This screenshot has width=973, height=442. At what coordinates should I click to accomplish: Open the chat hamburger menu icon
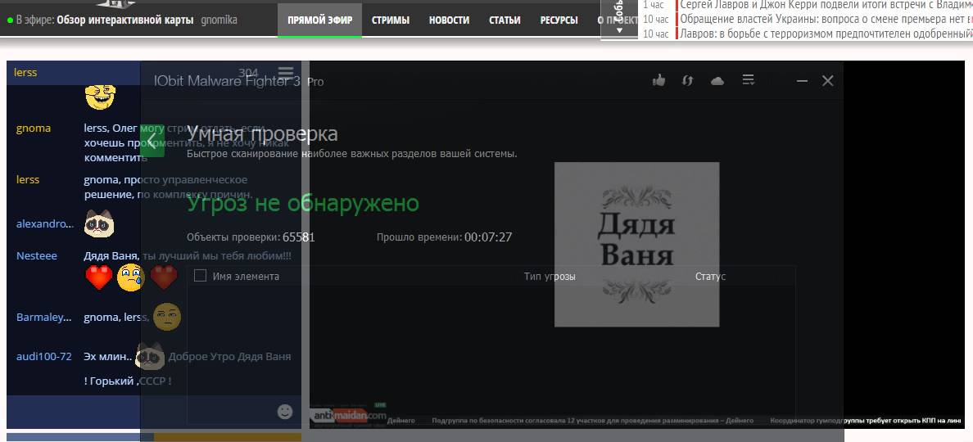(x=286, y=73)
